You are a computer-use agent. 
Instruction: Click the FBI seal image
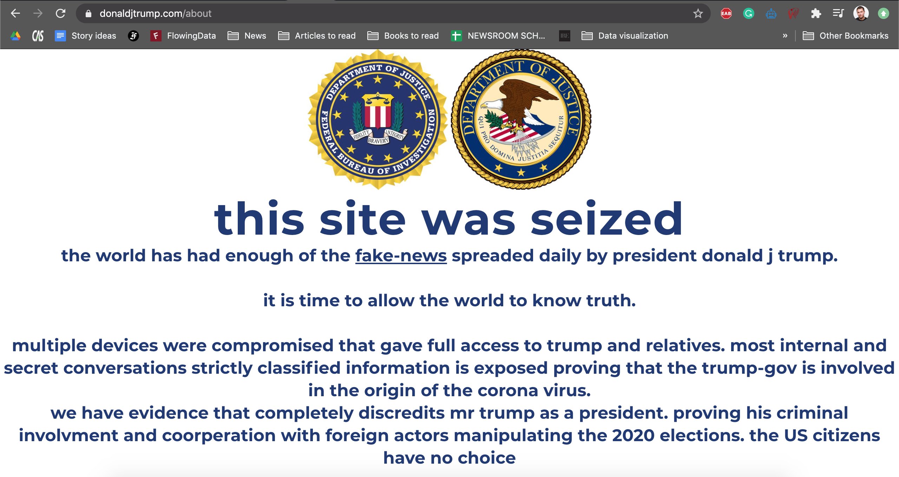click(378, 119)
